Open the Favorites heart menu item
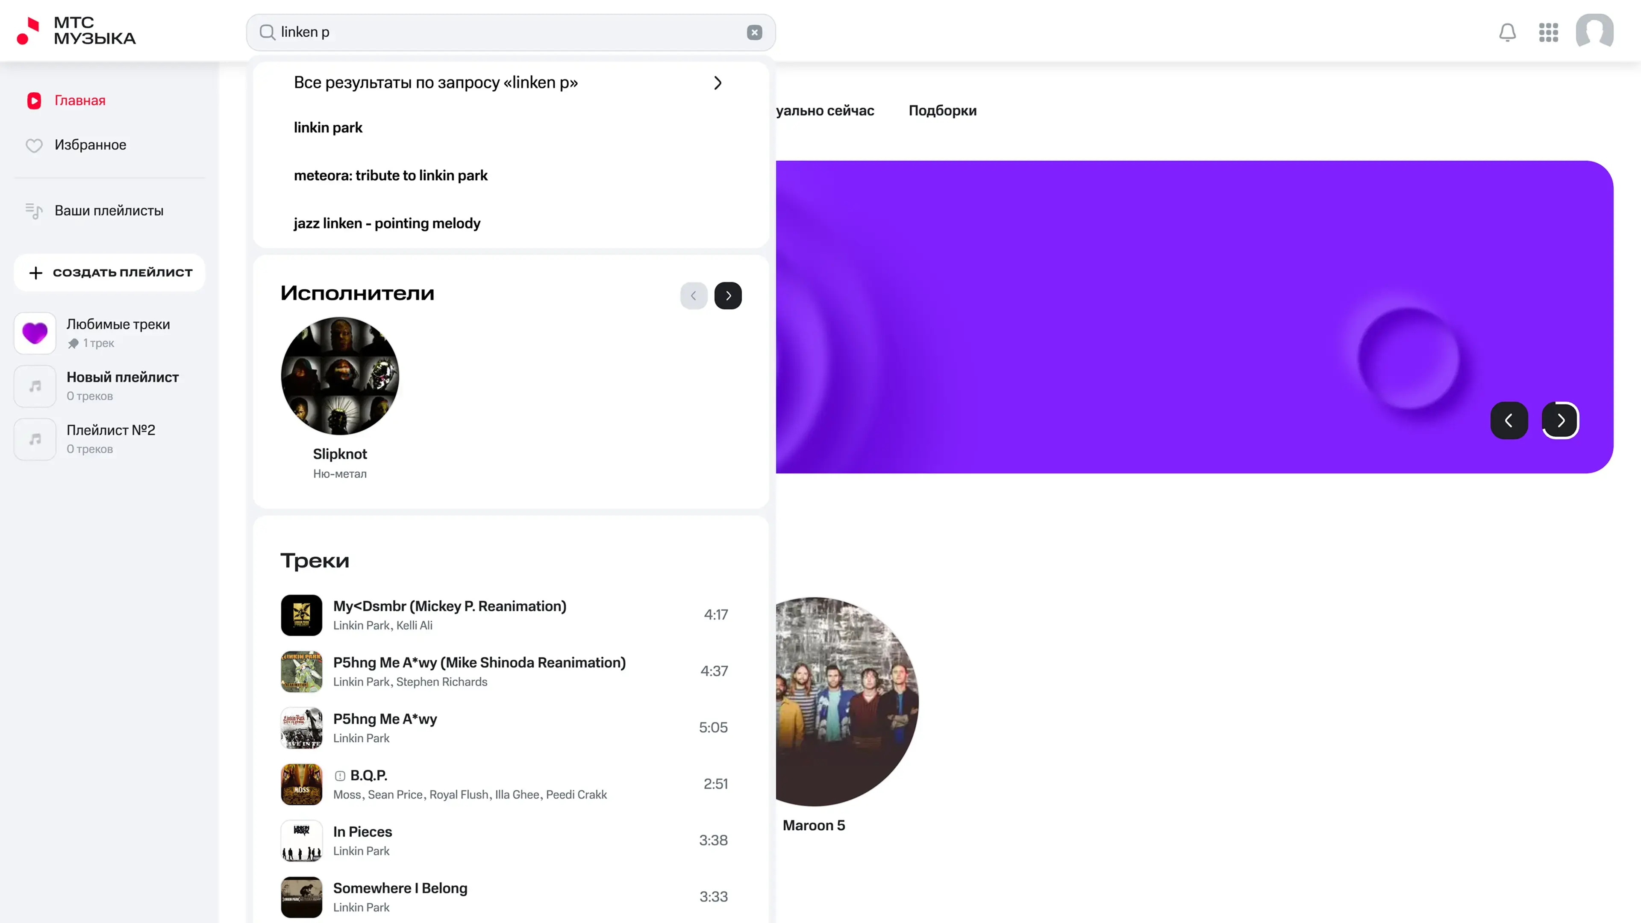This screenshot has height=923, width=1641. click(x=90, y=145)
